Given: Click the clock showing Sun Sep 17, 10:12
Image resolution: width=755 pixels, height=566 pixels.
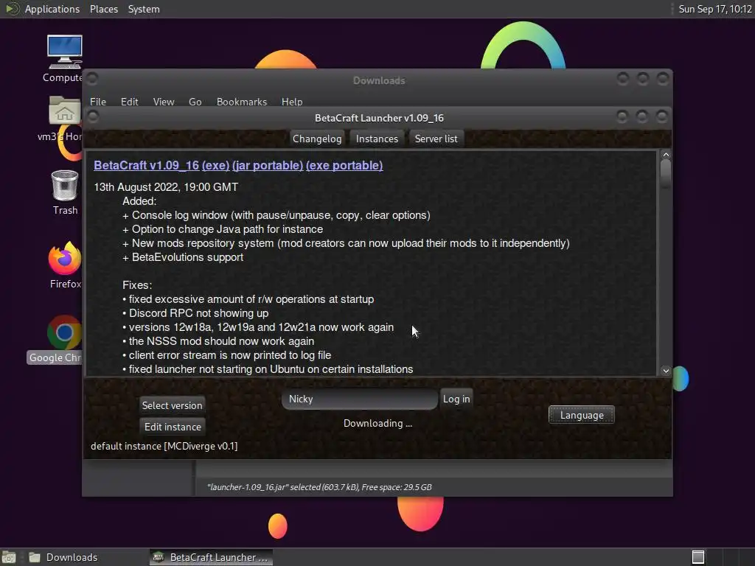Looking at the screenshot, I should click(x=714, y=9).
